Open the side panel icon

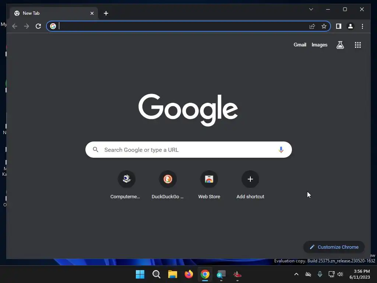(x=339, y=26)
